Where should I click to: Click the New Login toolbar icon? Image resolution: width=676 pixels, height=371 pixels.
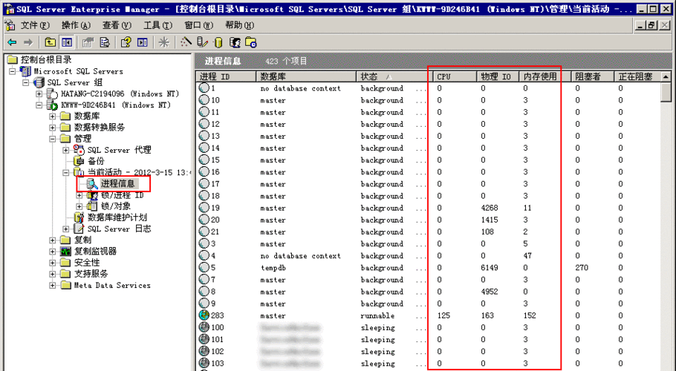[x=235, y=42]
